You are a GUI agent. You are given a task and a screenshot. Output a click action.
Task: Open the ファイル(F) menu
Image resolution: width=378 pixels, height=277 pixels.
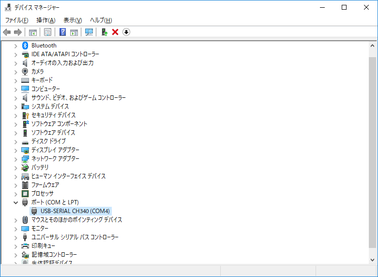(16, 20)
